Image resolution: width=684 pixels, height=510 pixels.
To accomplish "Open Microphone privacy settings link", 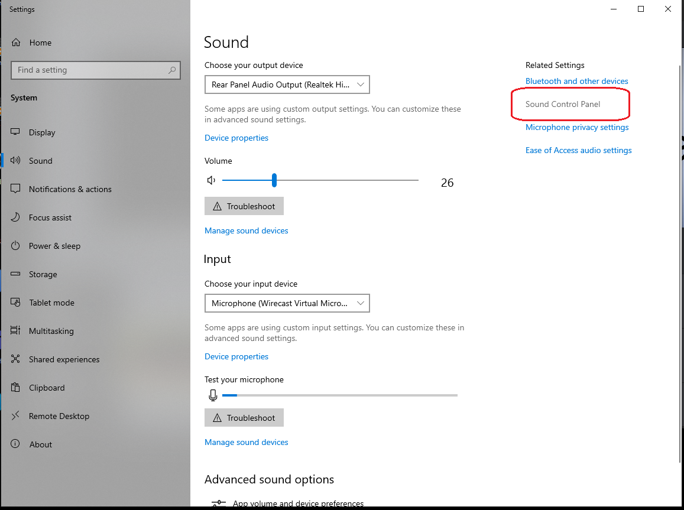I will (x=576, y=127).
